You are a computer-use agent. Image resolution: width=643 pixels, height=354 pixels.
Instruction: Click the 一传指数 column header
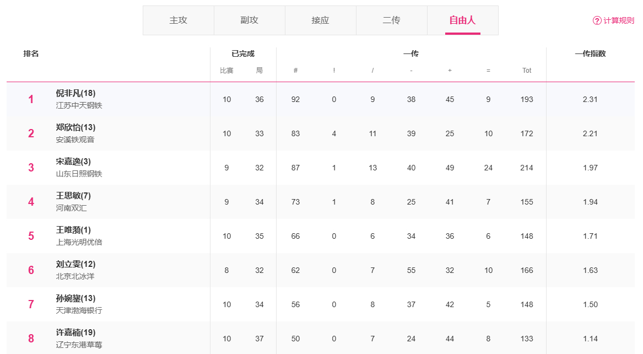click(590, 54)
